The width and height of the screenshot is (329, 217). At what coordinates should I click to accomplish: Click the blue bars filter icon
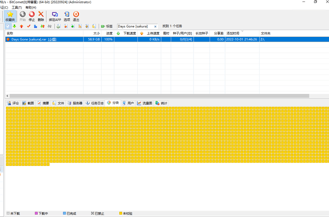35,26
